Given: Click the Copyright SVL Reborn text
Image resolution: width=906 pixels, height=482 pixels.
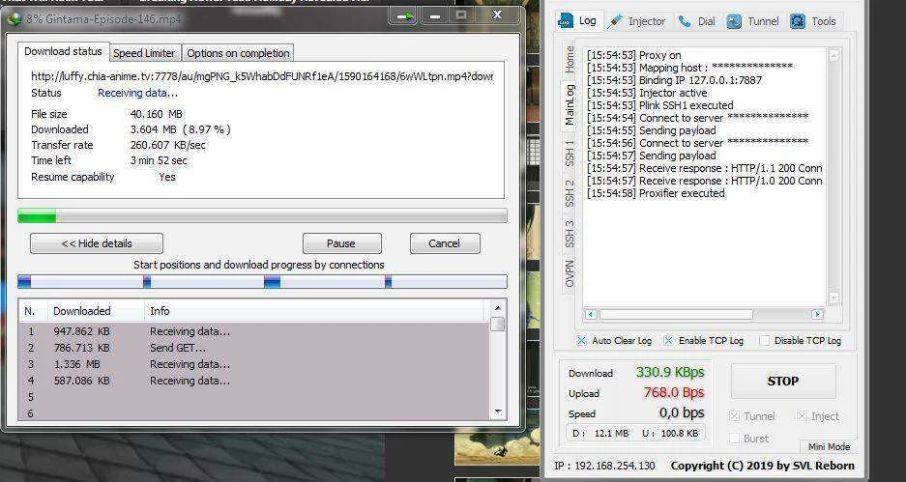Looking at the screenshot, I should tap(762, 466).
